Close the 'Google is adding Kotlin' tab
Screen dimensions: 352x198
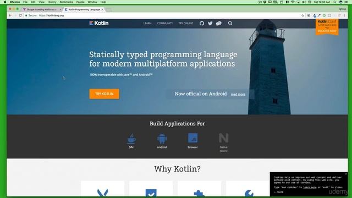(x=60, y=9)
